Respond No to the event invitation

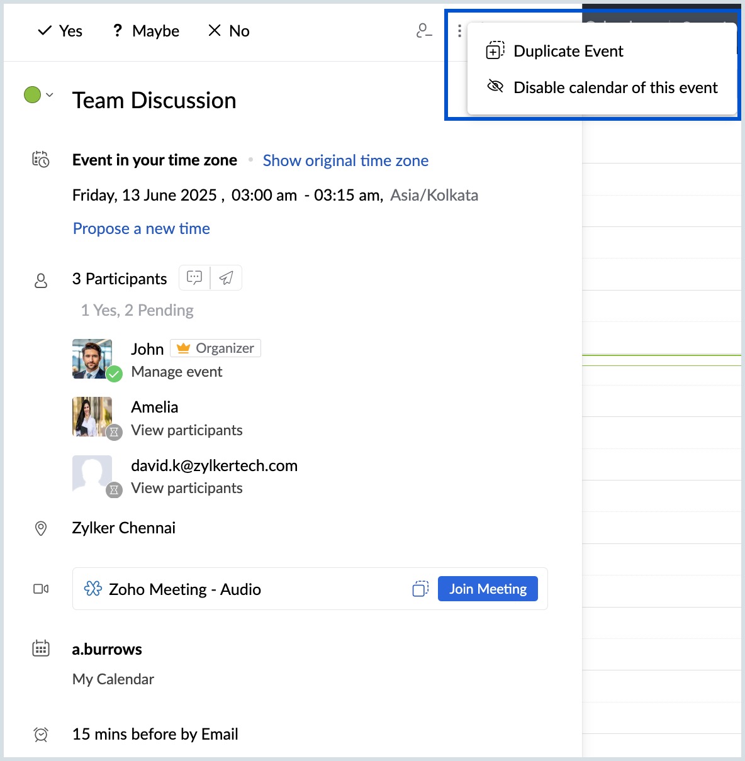point(229,31)
